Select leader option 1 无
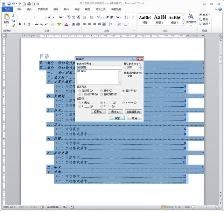Screen dimensions: 224x211 tap(80, 103)
